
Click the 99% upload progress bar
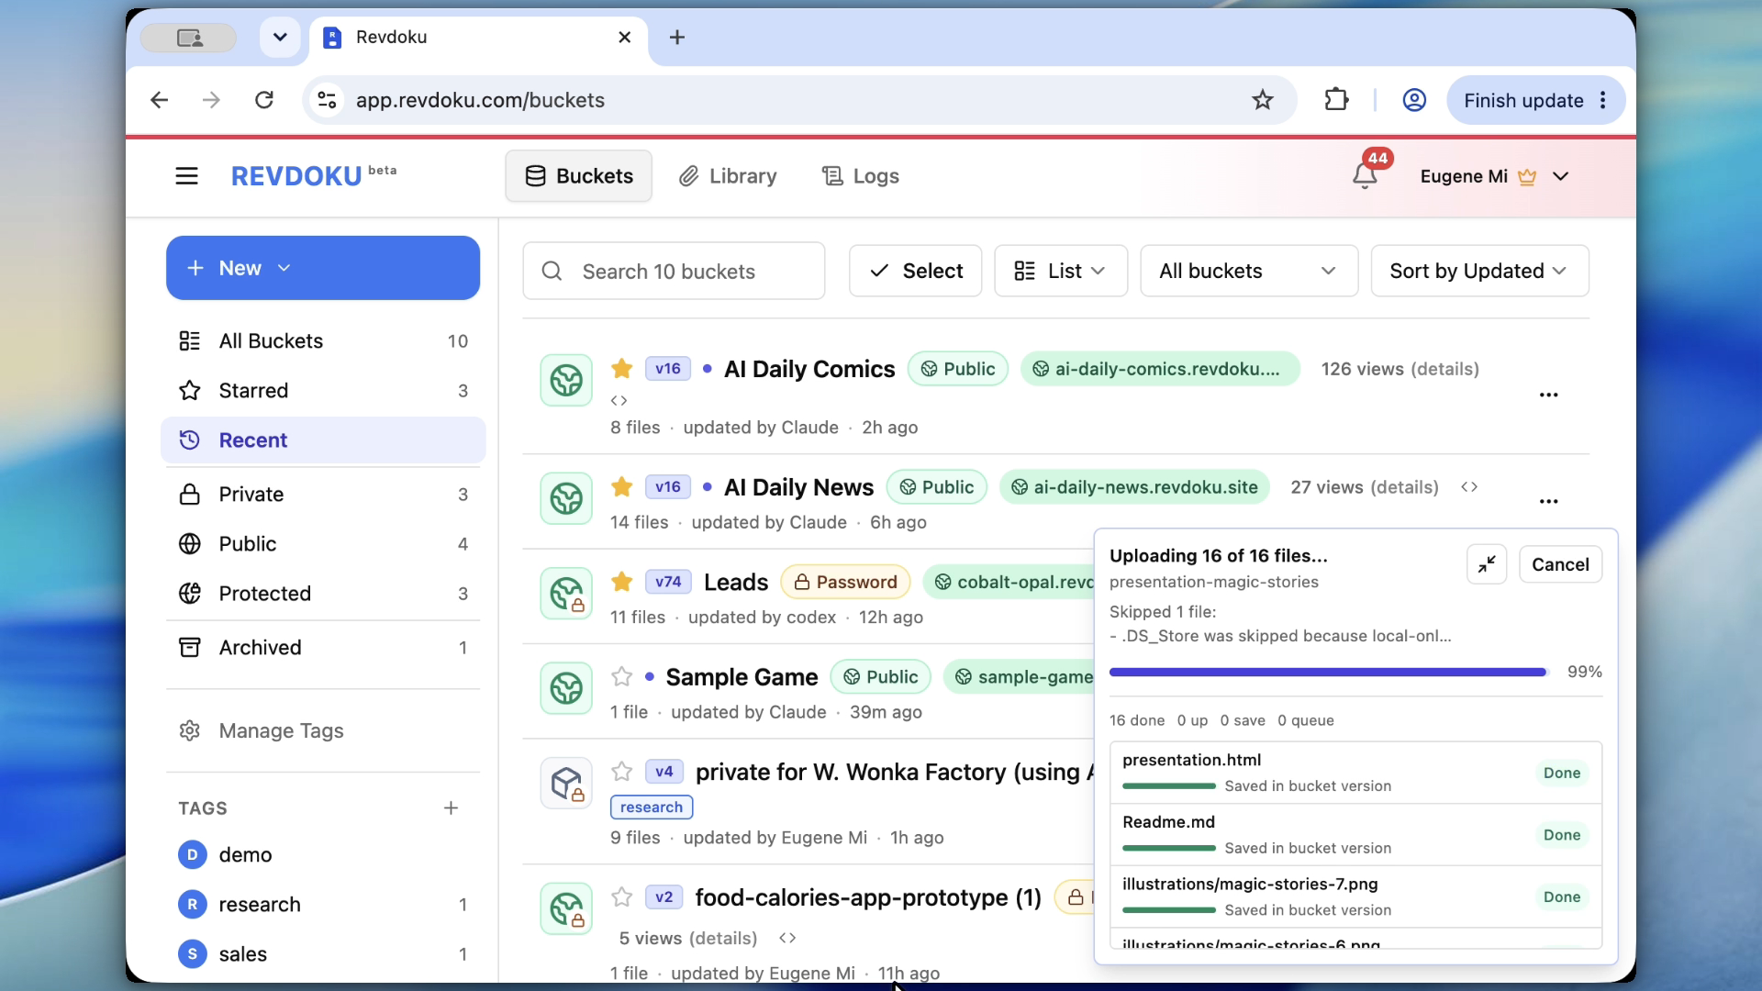[1329, 673]
